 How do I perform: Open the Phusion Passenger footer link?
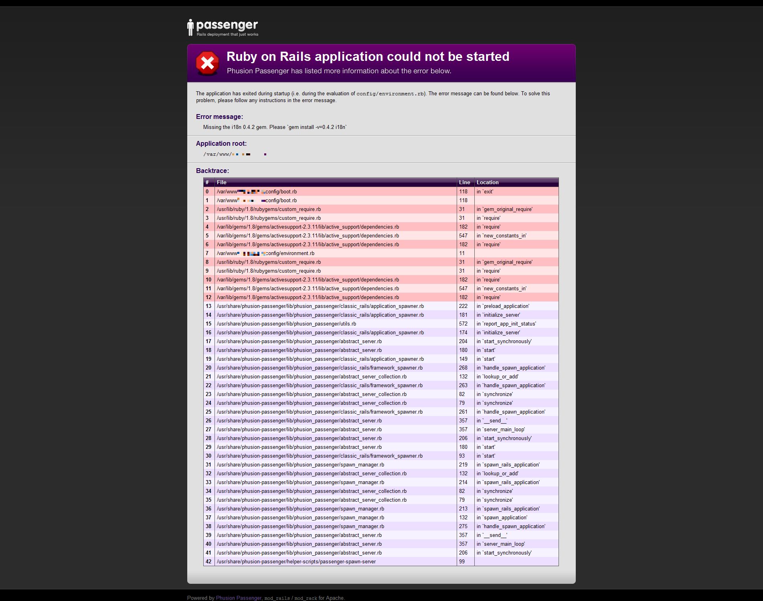coord(239,598)
